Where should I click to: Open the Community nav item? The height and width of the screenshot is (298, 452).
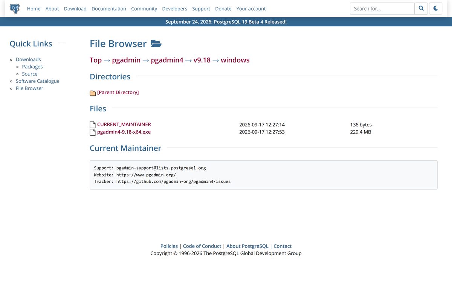(144, 9)
